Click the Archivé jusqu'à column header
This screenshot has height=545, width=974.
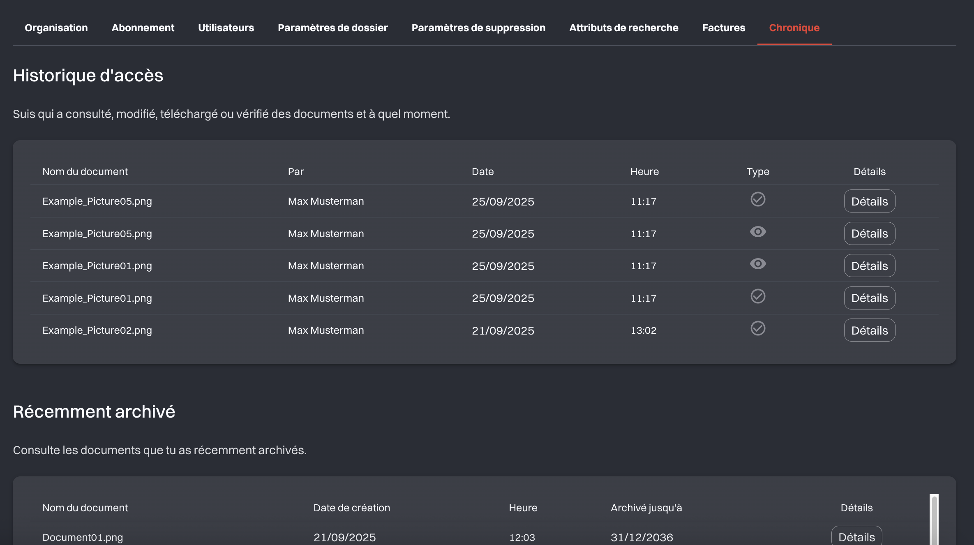click(646, 508)
